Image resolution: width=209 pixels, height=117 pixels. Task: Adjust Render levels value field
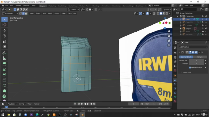196,64
